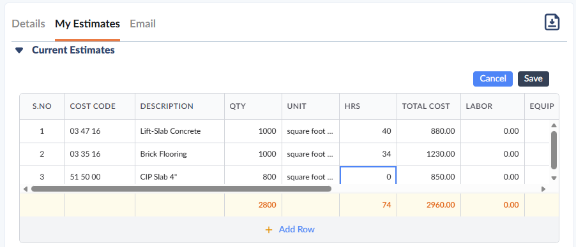Click serial number 1 cell
This screenshot has width=576, height=247.
[x=42, y=131]
